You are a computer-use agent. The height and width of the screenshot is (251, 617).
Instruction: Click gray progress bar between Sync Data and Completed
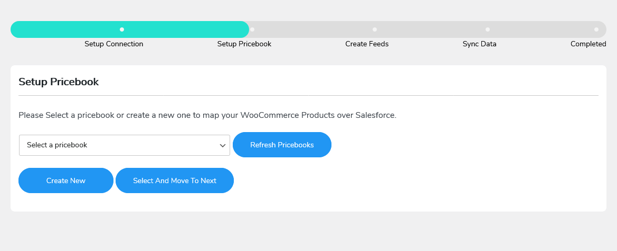pos(542,29)
